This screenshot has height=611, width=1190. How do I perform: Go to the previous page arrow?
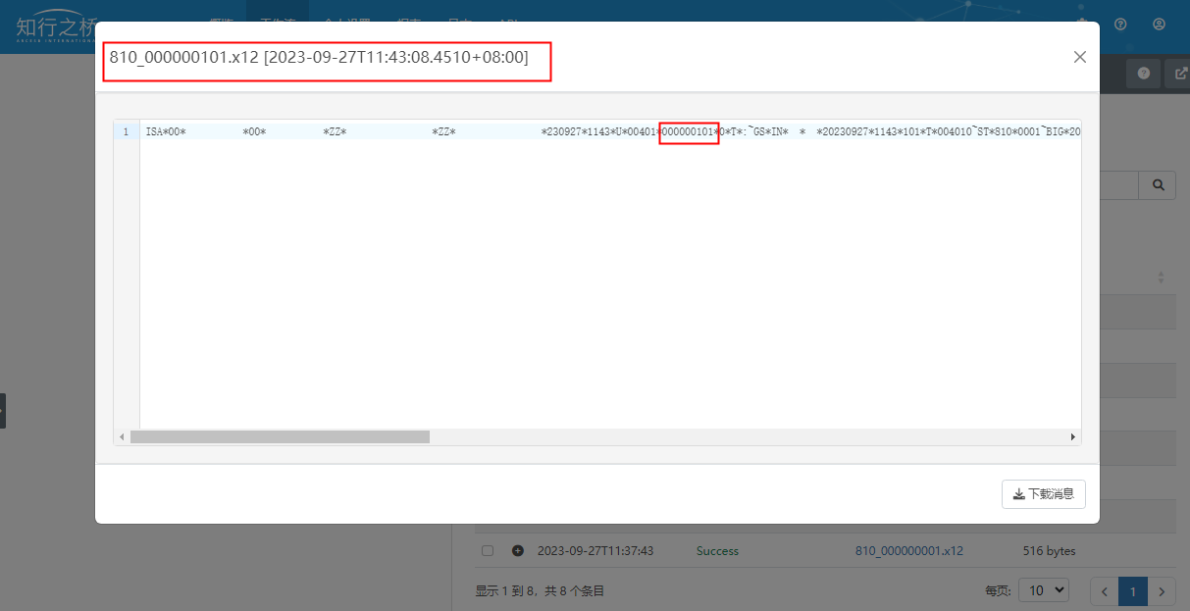1105,591
